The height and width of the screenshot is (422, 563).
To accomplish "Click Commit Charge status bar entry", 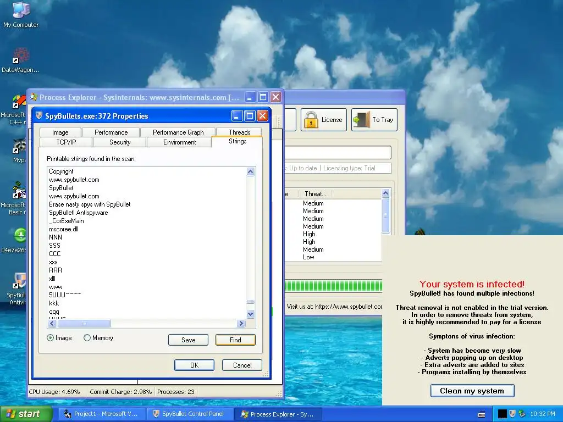I will pos(120,392).
